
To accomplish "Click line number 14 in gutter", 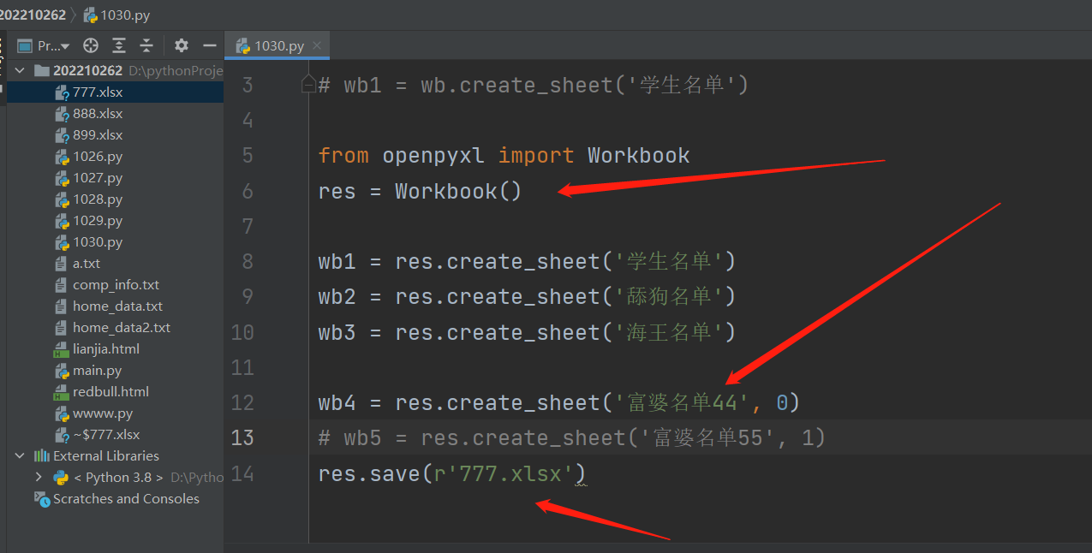I will coord(243,473).
